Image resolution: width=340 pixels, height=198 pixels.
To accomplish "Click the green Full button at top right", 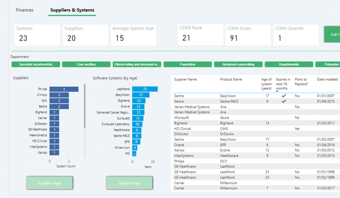I will (x=332, y=35).
